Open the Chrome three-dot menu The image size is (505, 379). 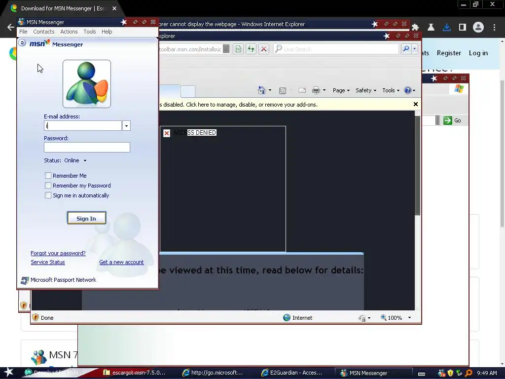tap(494, 28)
